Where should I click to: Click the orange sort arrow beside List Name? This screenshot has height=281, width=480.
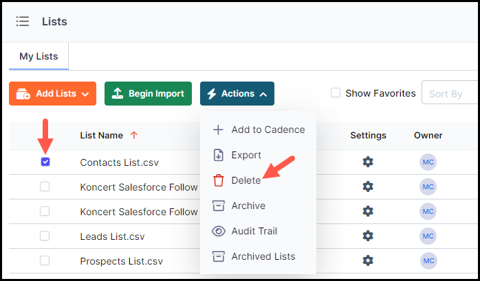point(133,135)
